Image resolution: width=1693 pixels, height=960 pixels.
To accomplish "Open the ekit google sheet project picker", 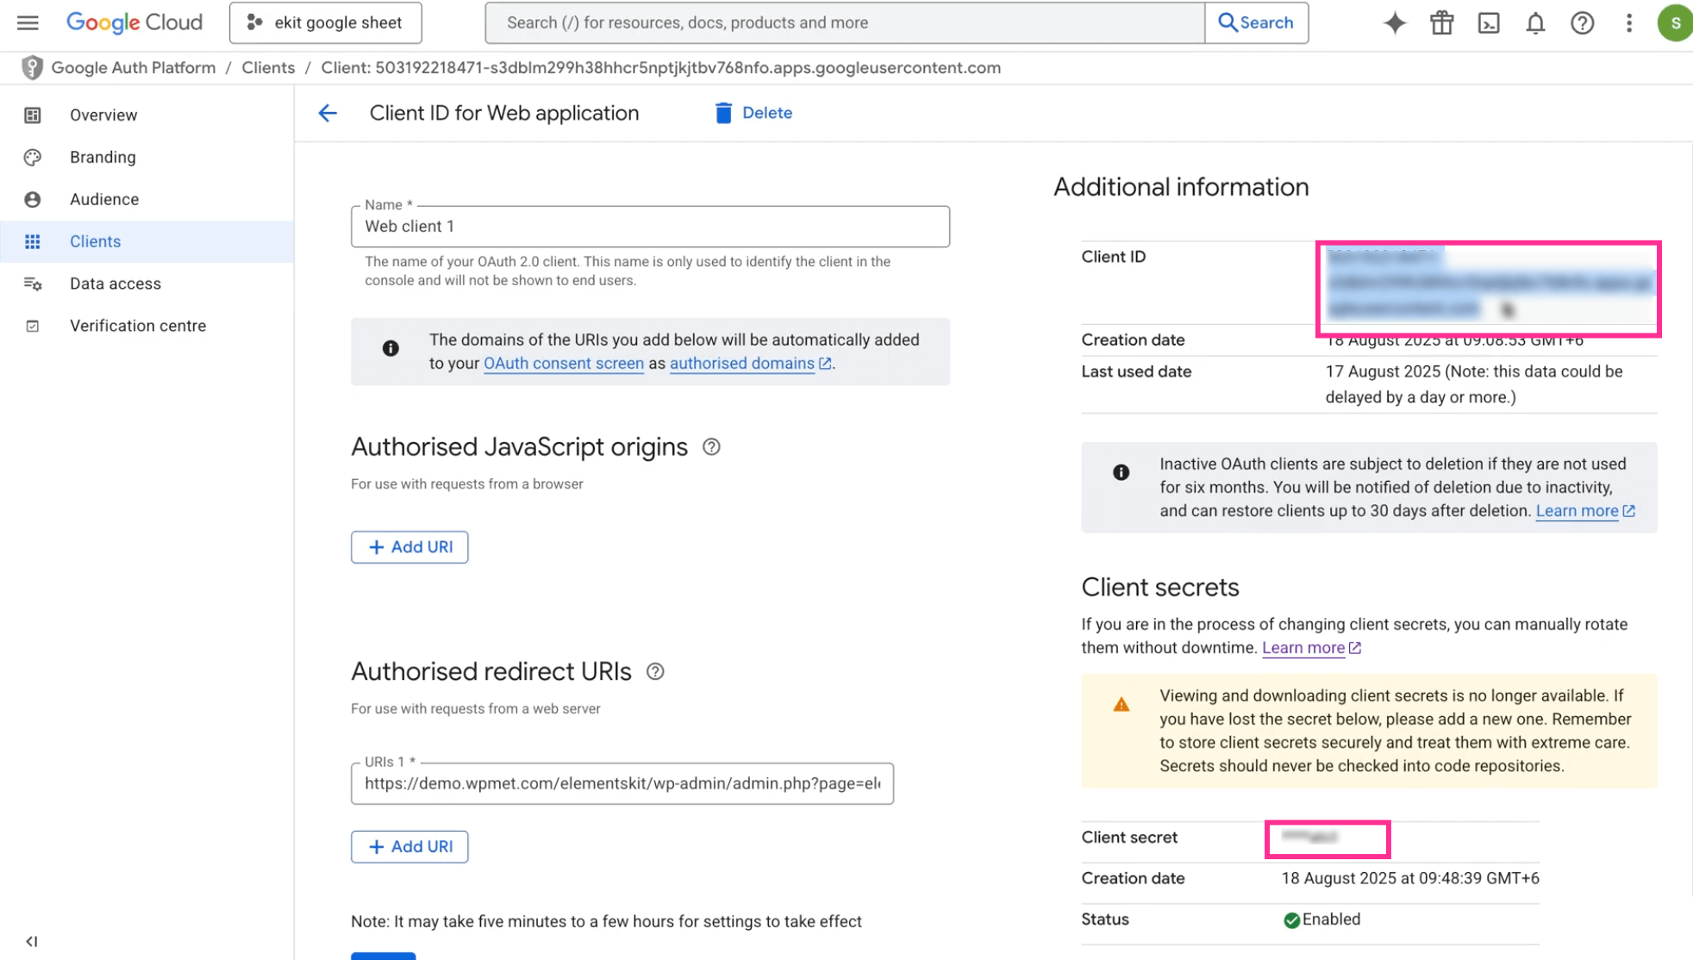I will [326, 22].
